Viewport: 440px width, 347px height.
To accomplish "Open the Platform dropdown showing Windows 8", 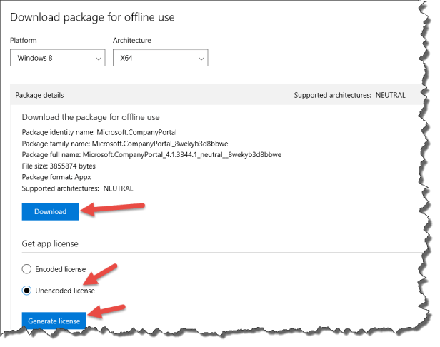I will coord(57,59).
